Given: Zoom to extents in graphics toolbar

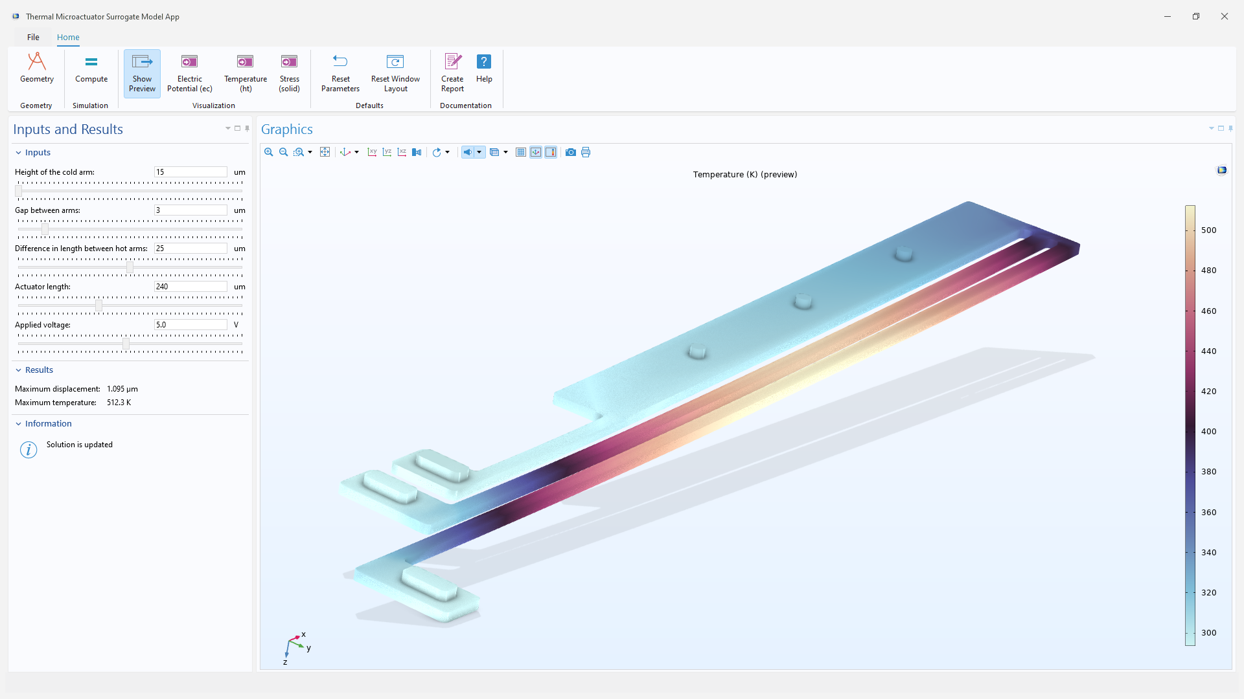Looking at the screenshot, I should pos(325,152).
